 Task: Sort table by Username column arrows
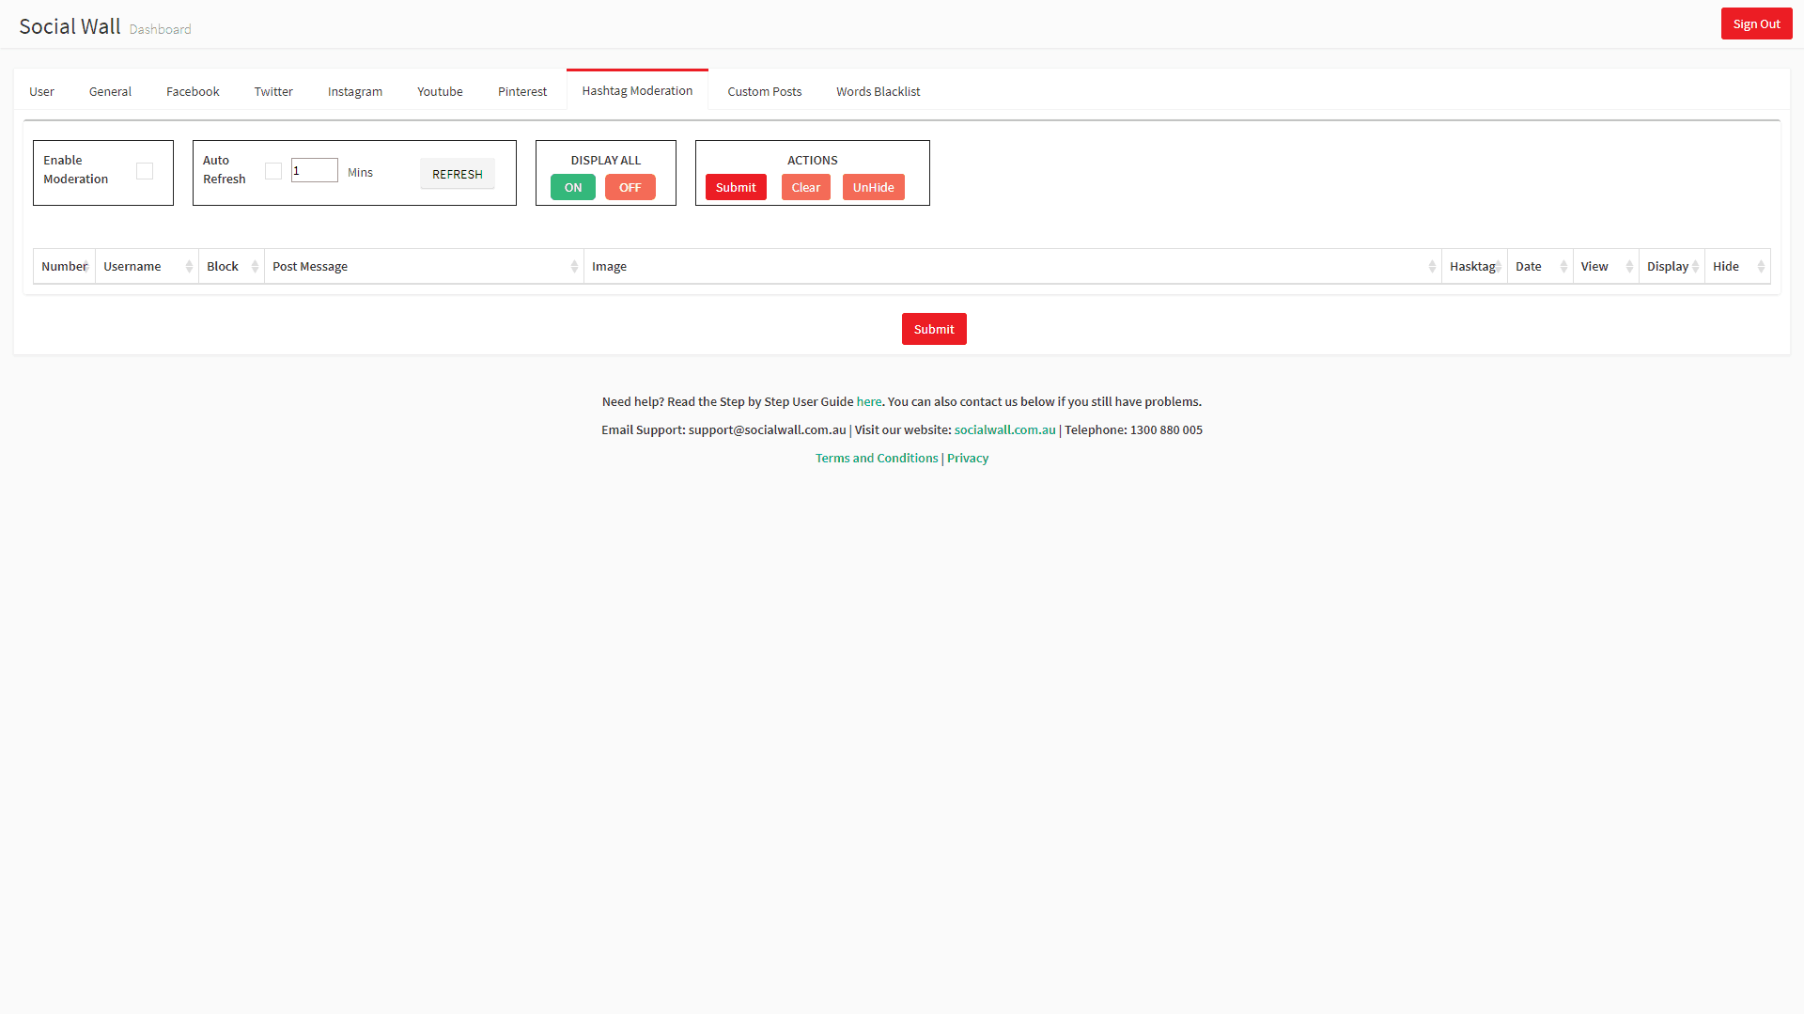[x=189, y=267]
